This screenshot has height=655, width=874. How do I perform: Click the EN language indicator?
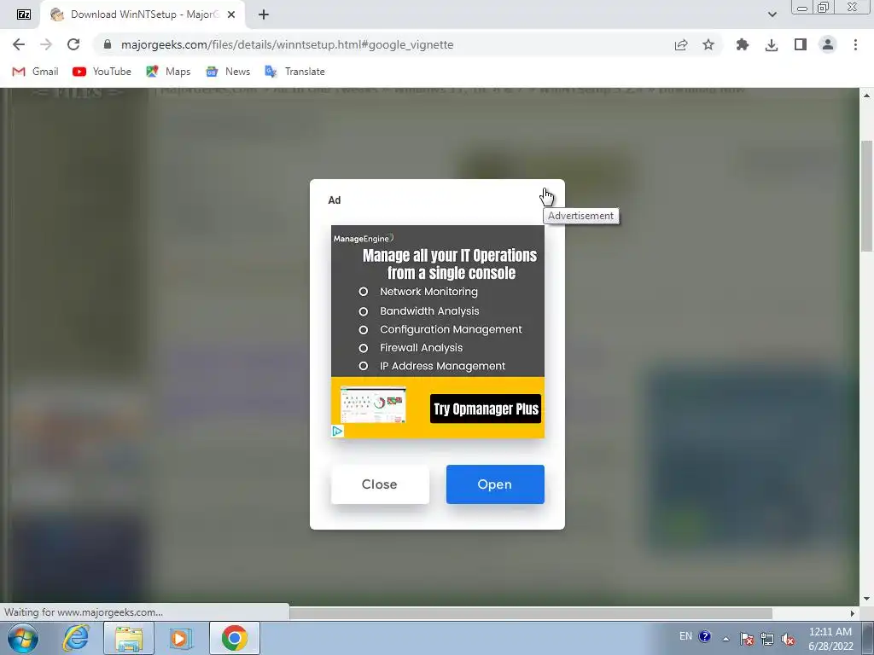pyautogui.click(x=685, y=636)
